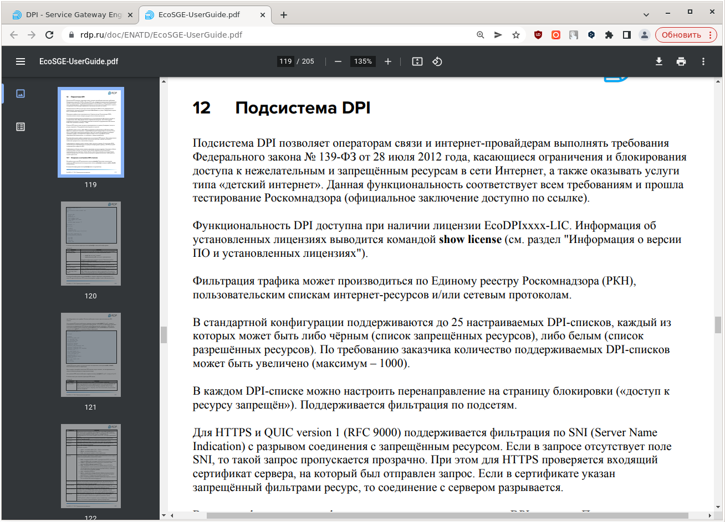Image resolution: width=725 pixels, height=522 pixels.
Task: Open the user profile menu
Action: click(645, 35)
